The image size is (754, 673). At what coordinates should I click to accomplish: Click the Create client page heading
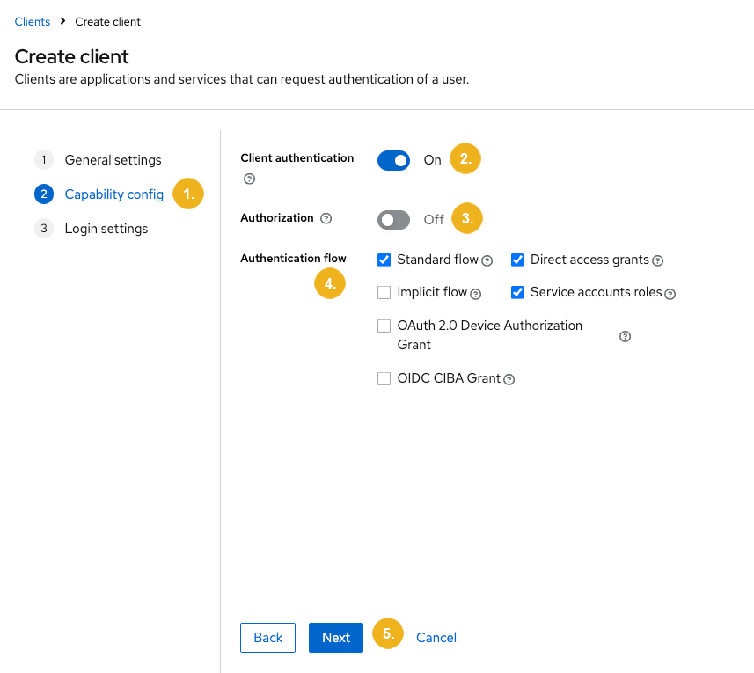pos(71,56)
